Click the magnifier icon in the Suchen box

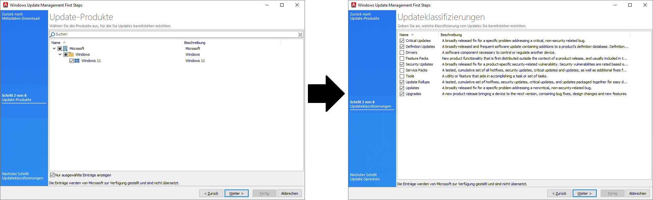[x=53, y=34]
